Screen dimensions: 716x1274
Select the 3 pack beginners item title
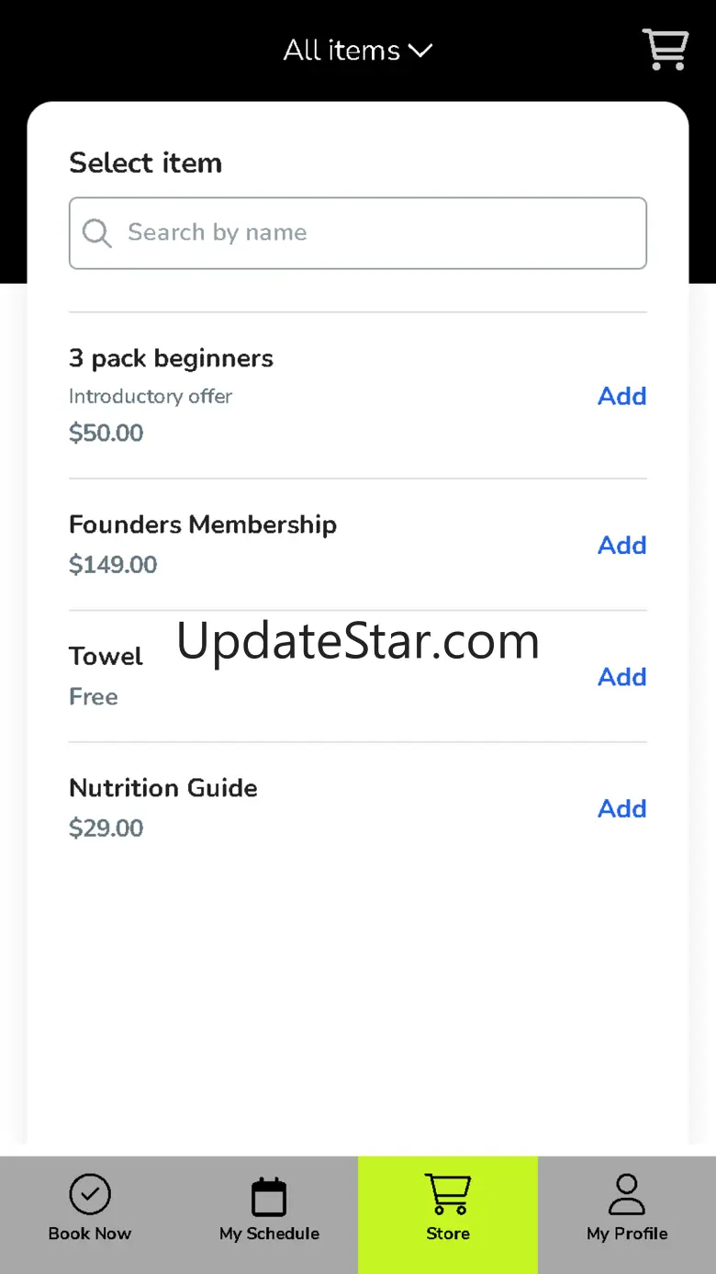[171, 358]
